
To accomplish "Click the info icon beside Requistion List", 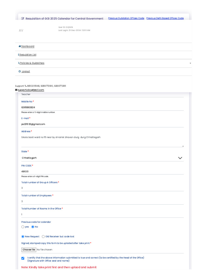I will [19, 55].
